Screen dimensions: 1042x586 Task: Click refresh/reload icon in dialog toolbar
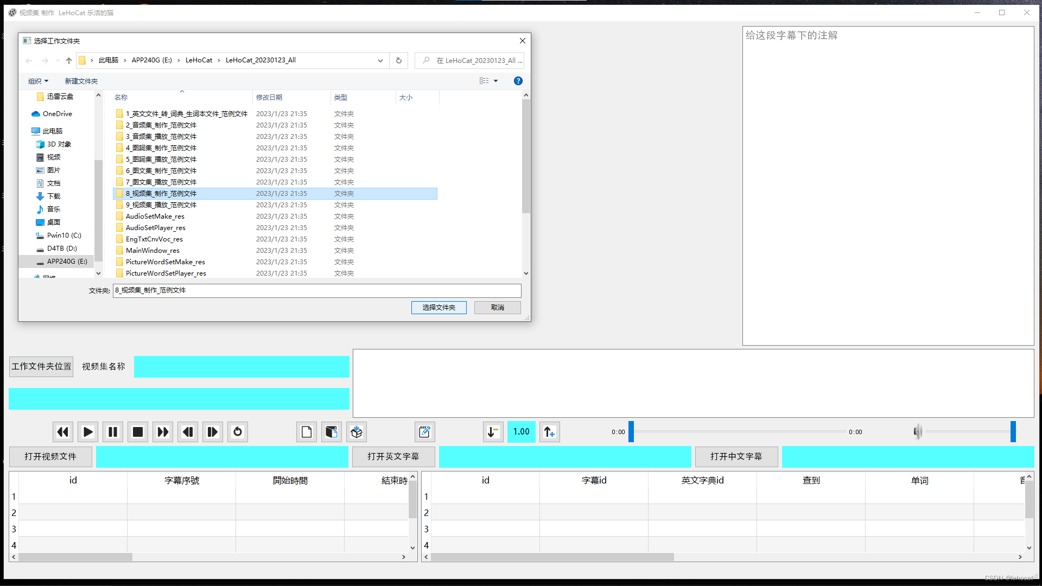pos(399,59)
